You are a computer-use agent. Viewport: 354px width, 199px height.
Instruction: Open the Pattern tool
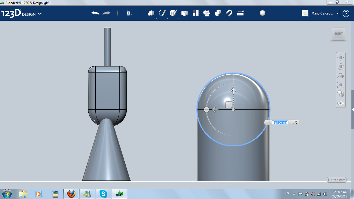pos(195,13)
